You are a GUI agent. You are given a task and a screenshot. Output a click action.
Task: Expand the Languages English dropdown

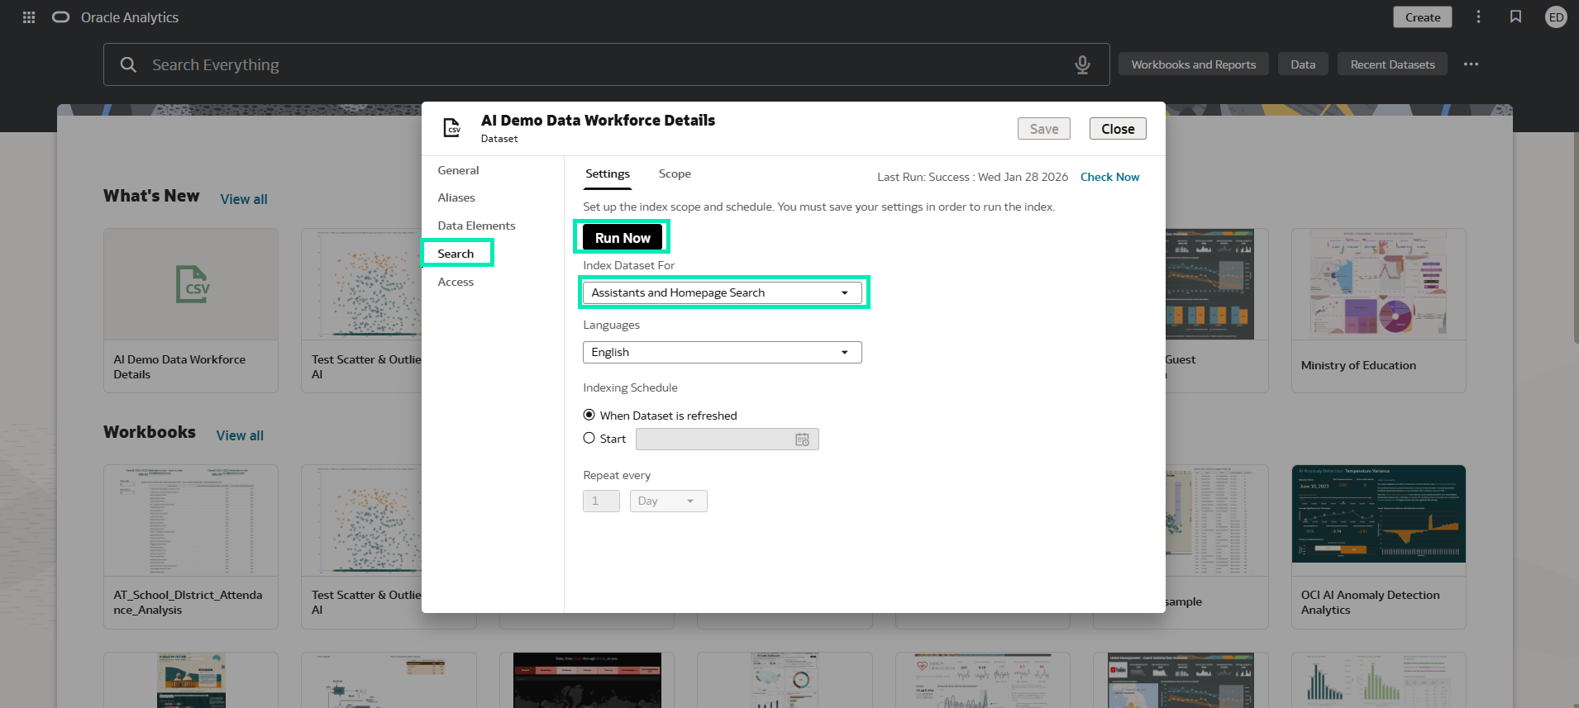tap(723, 352)
